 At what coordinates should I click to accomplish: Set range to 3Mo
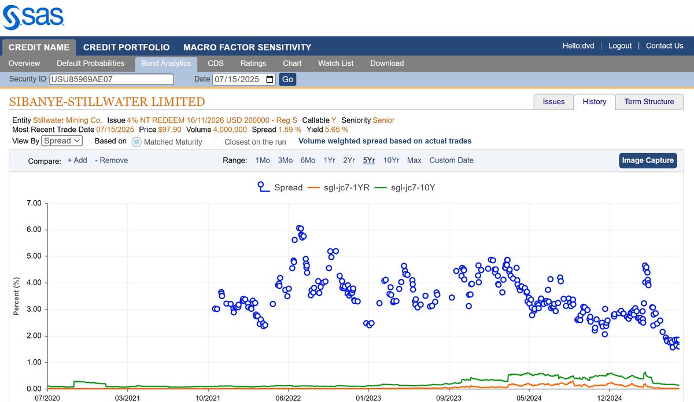[285, 160]
